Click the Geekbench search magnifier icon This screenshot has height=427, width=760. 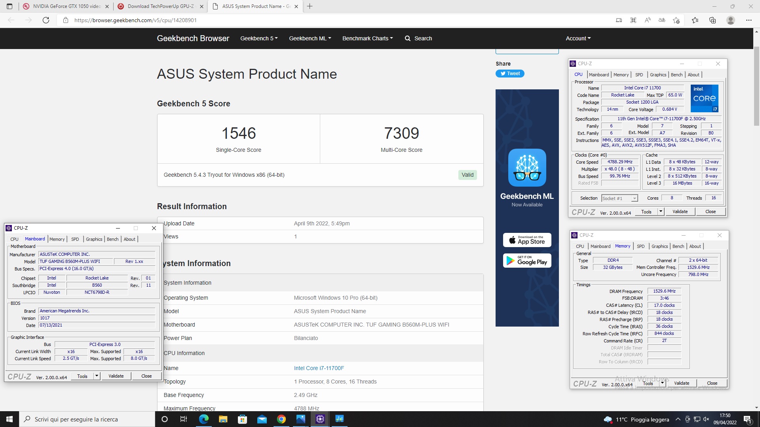[408, 38]
